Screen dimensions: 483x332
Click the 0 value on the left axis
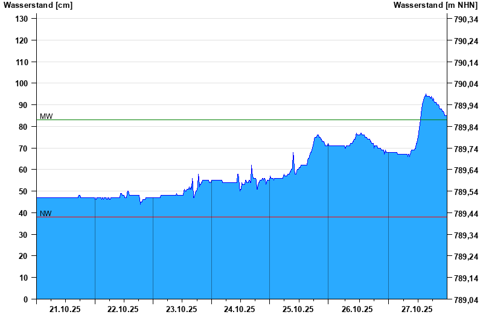pos(26,299)
